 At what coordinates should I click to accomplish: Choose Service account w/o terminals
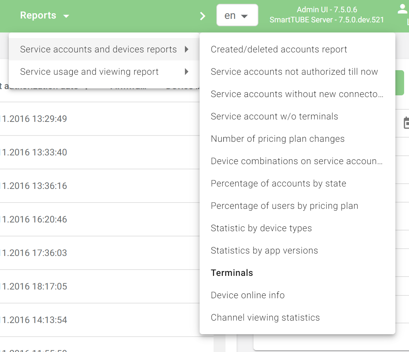tap(297, 117)
